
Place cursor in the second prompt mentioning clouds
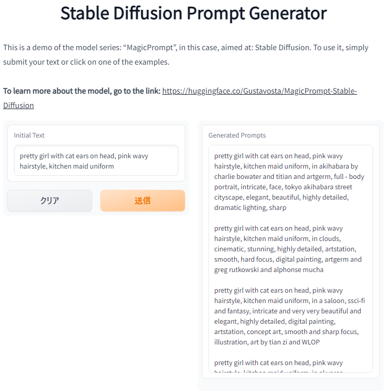click(x=288, y=249)
